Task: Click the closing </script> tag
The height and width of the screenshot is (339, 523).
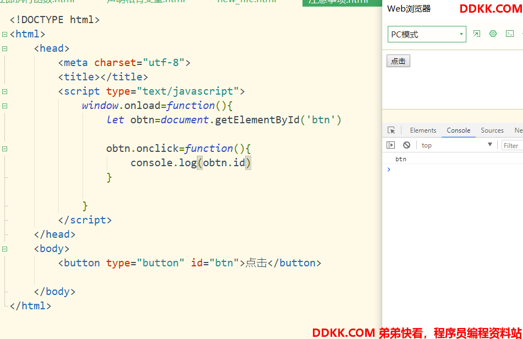Action: tap(85, 220)
